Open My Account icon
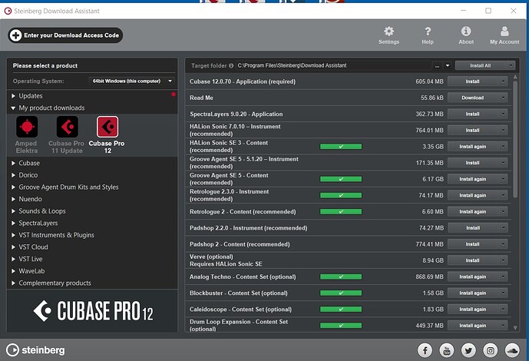Screen dimensions: 529x361 (504, 31)
